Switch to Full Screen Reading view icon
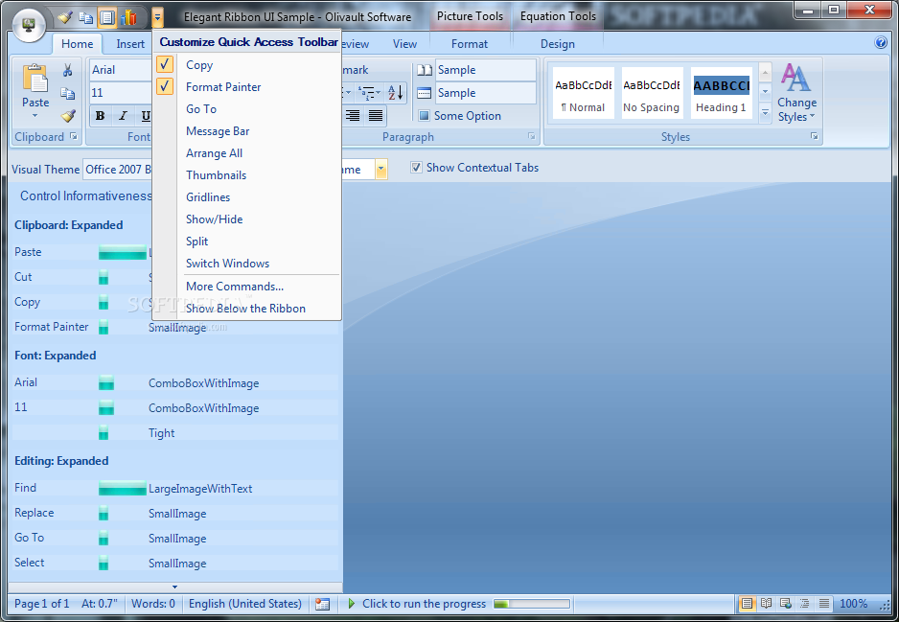 point(767,604)
